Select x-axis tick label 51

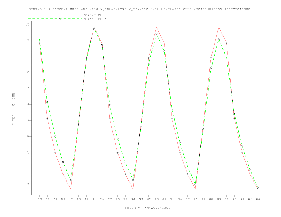tap(172, 199)
